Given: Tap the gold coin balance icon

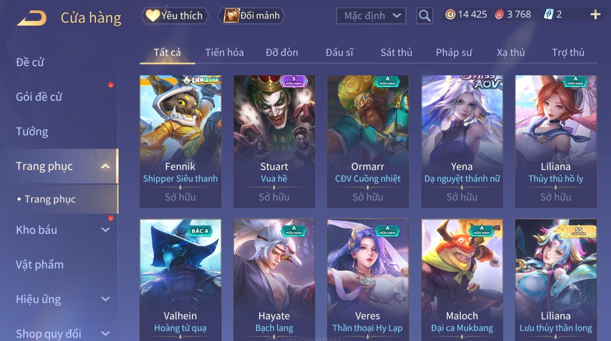Looking at the screenshot, I should [x=450, y=15].
